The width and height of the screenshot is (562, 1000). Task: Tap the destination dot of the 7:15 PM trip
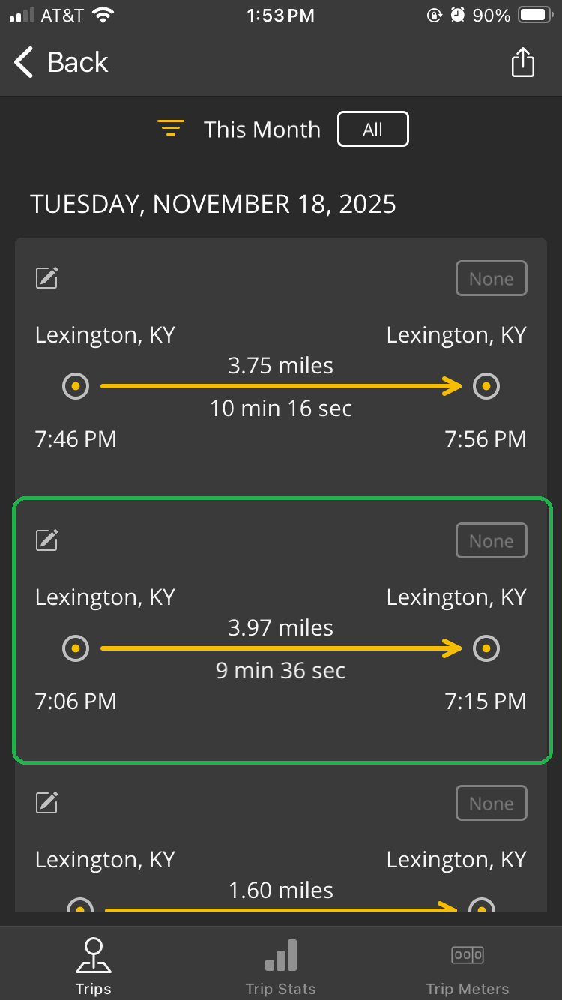(x=486, y=648)
